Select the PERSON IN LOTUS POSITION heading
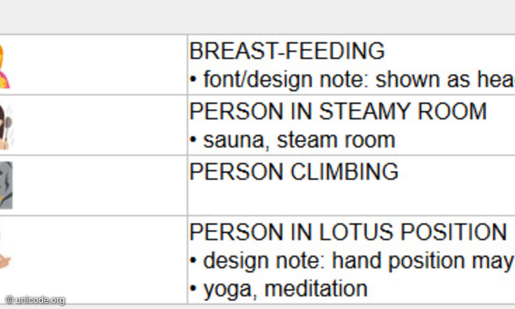This screenshot has height=309, width=515. tap(348, 232)
